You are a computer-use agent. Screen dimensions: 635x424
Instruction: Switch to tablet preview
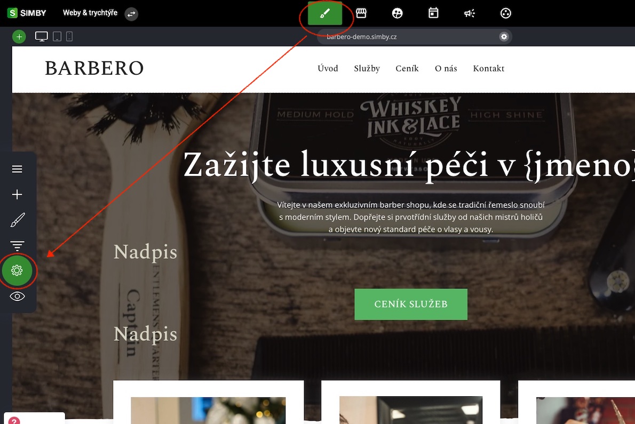coord(57,36)
